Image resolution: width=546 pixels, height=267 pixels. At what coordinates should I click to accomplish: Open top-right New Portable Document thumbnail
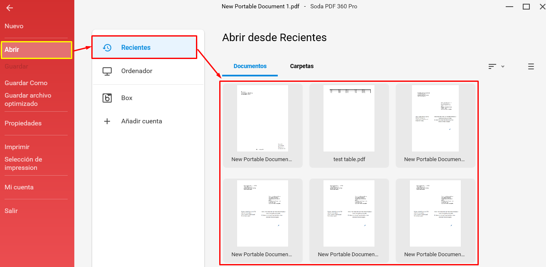point(436,118)
